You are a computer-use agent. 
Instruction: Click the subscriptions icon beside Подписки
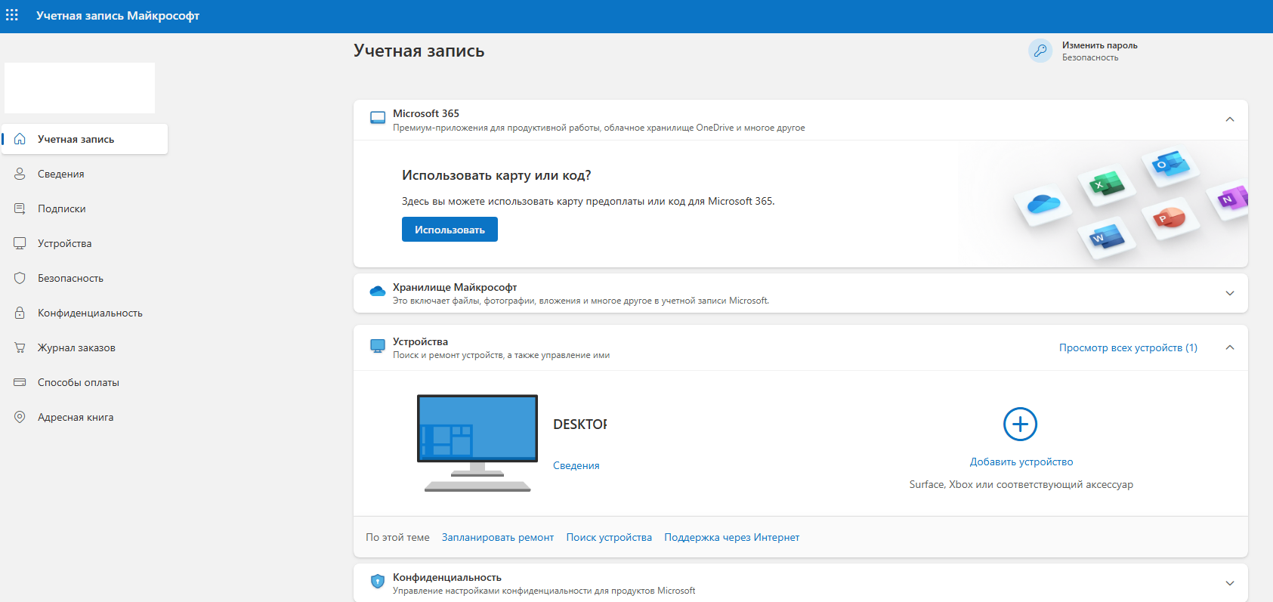20,208
